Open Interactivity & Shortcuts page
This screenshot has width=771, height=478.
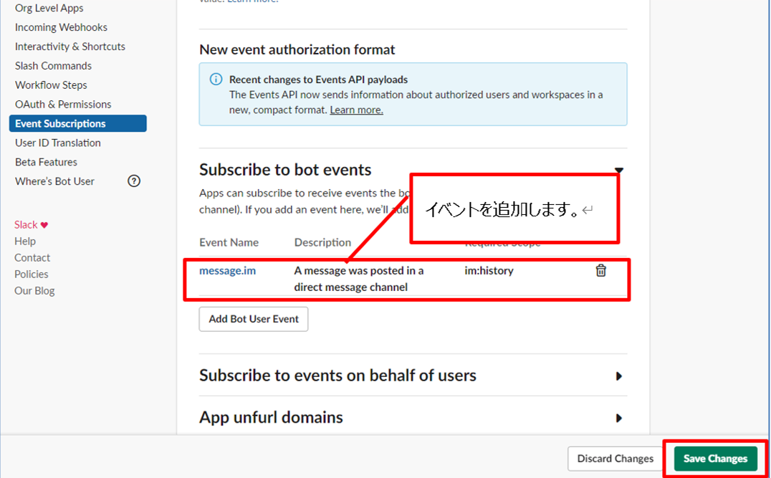point(70,47)
